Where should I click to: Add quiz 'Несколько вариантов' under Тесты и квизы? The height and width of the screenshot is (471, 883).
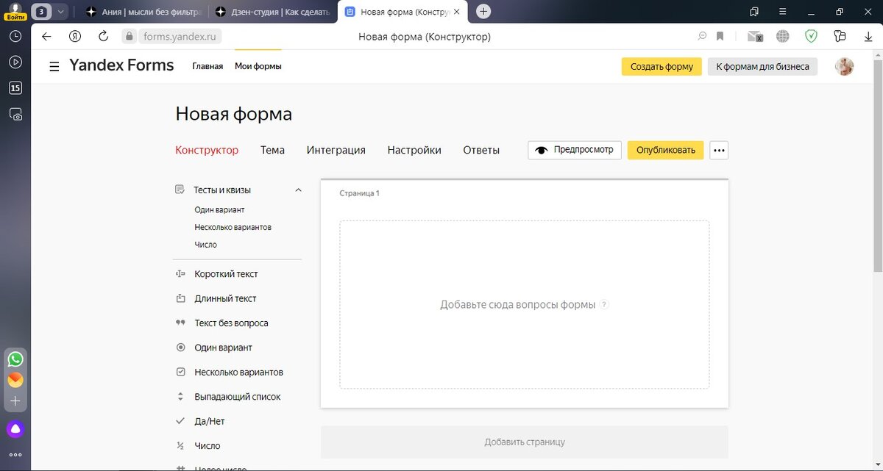(233, 228)
